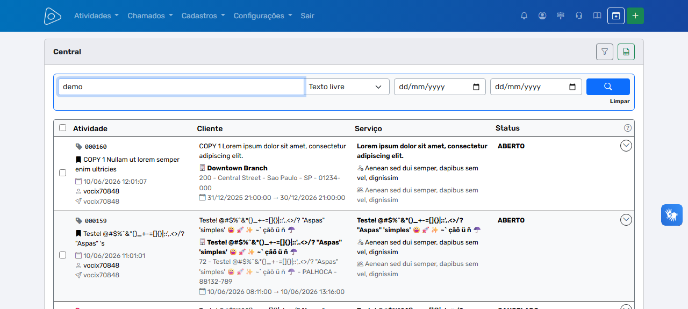The width and height of the screenshot is (688, 309).
Task: Toggle the select-all checkbox in table header
Action: click(x=62, y=128)
